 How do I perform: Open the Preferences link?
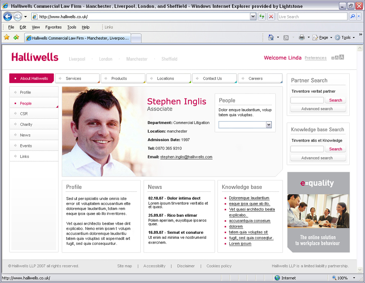[316, 58]
